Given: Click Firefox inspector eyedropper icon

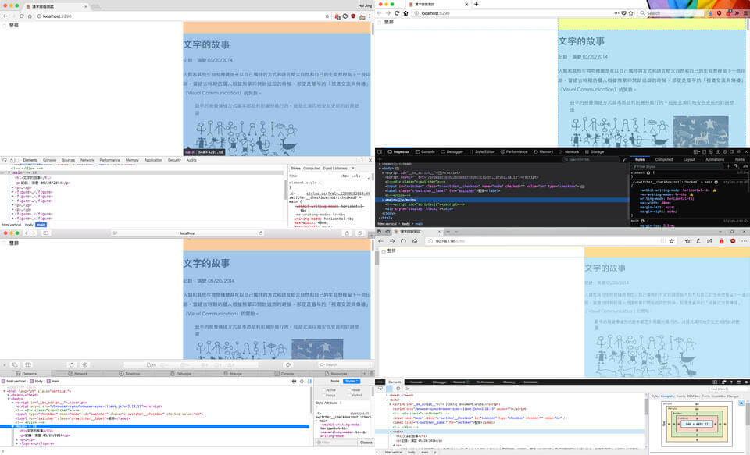Looking at the screenshot, I should [624, 160].
